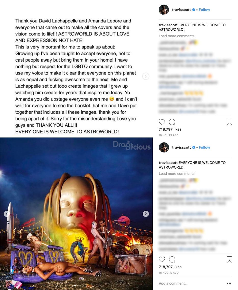Go to previous image in Astroworld carousel
Viewport: 238px width, 290px height.
7,214
